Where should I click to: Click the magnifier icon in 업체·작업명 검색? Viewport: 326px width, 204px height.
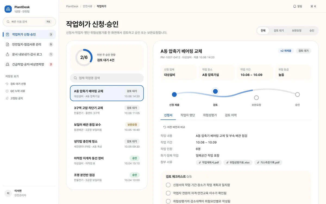[75, 78]
